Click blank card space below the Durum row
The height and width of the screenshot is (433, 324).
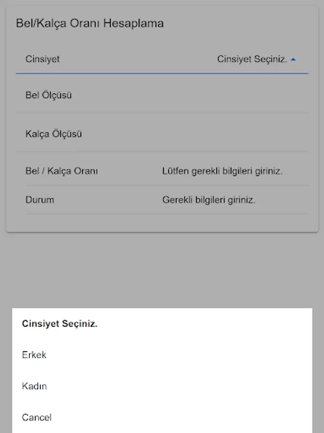(162, 223)
